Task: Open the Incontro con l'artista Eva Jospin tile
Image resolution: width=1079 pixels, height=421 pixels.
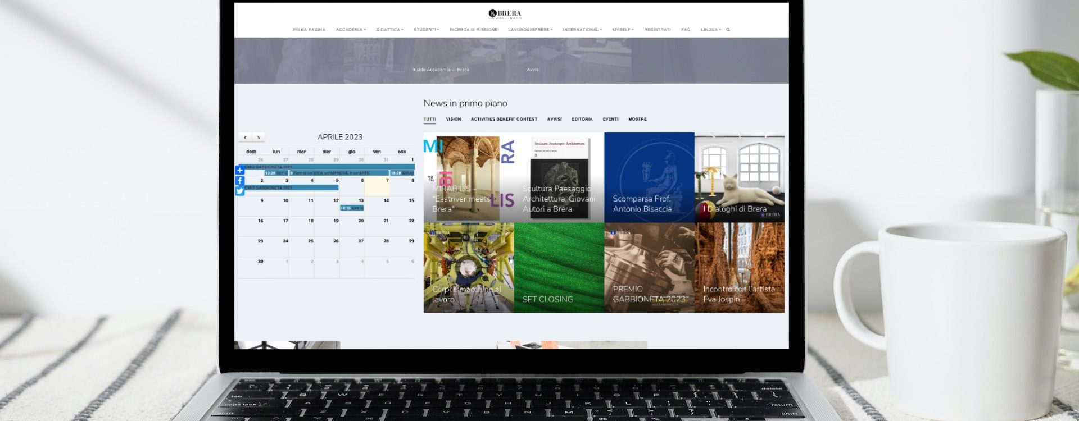Action: pyautogui.click(x=740, y=268)
